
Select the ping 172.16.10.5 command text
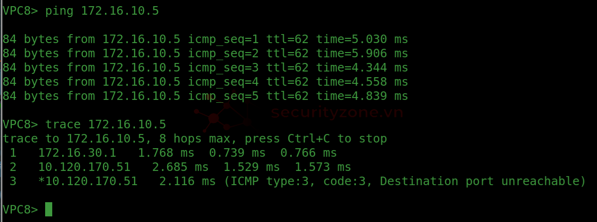tap(102, 11)
